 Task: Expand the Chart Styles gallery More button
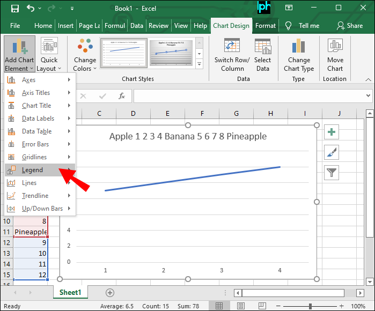[x=199, y=64]
